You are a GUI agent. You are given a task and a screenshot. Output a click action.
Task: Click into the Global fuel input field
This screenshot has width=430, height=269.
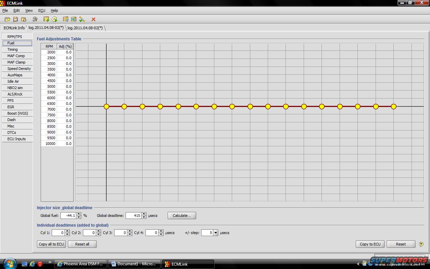(x=69, y=216)
